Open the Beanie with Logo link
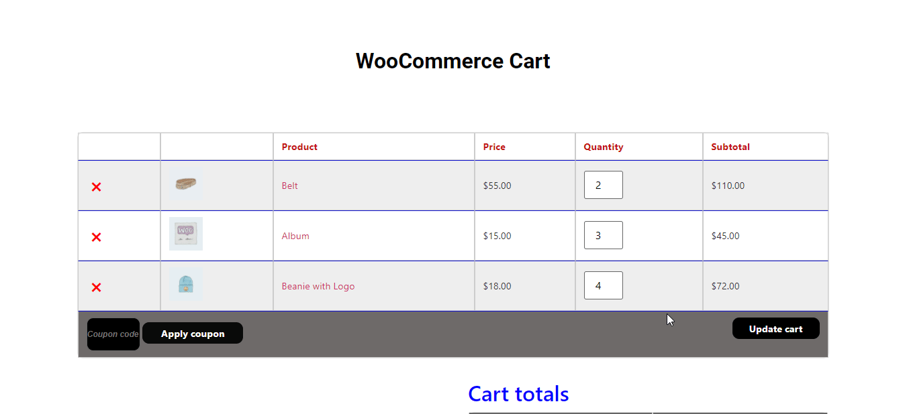This screenshot has width=905, height=414. tap(318, 286)
